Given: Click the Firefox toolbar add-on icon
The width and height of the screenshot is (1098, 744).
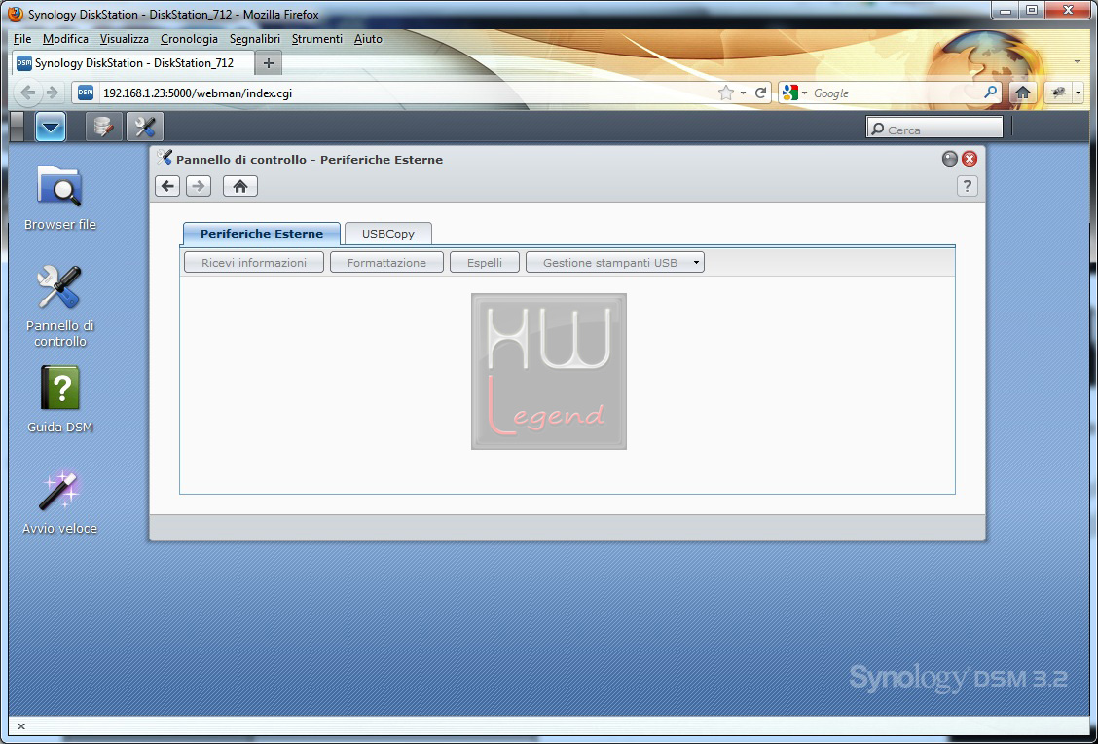Looking at the screenshot, I should (x=1058, y=93).
